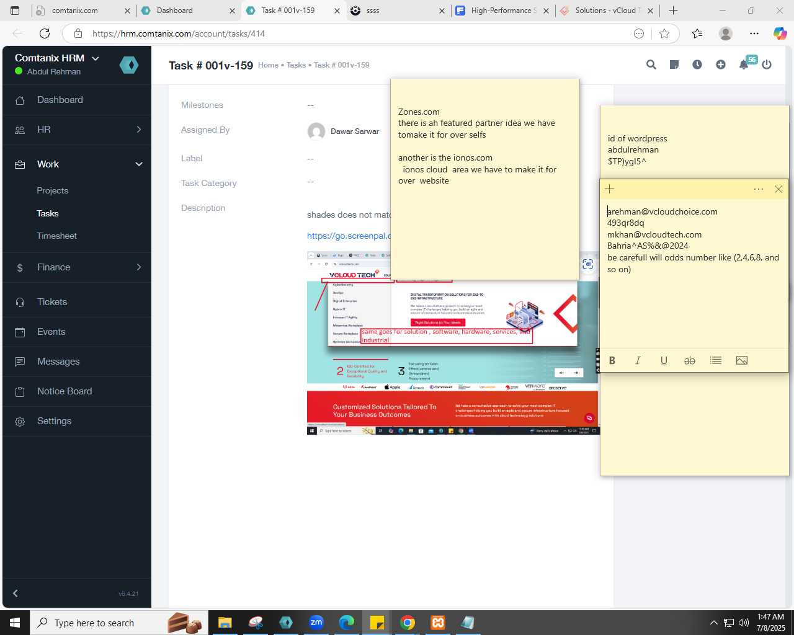This screenshot has height=635, width=794.
Task: Refresh the browser page
Action: 45,33
